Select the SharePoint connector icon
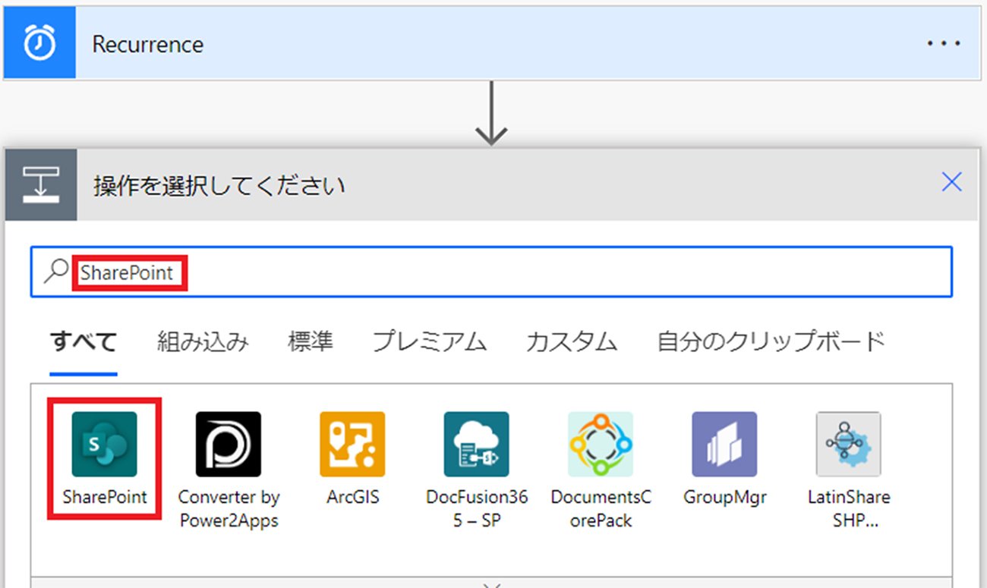The height and width of the screenshot is (588, 987). pyautogui.click(x=104, y=445)
